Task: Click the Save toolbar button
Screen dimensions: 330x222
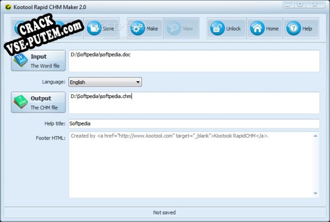Action: [x=102, y=28]
